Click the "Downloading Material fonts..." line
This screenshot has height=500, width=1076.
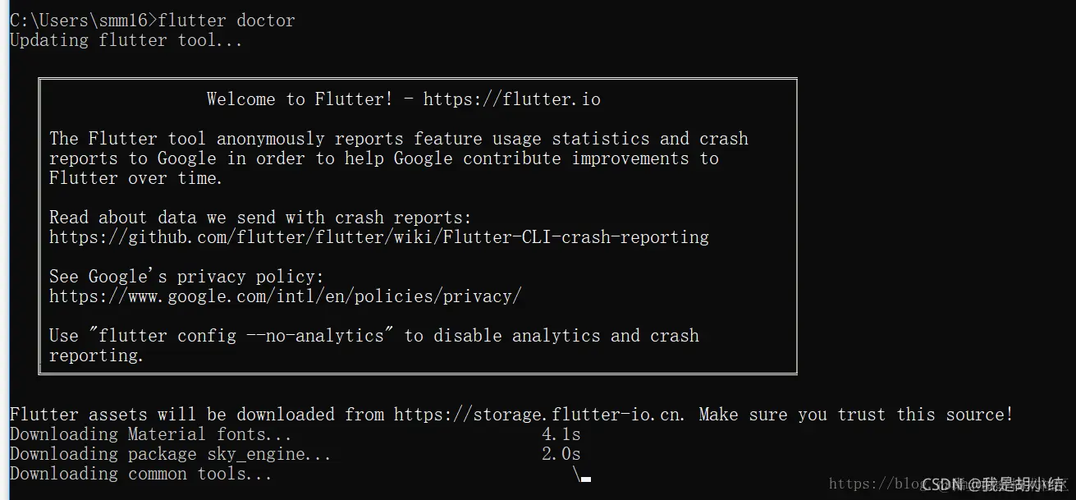[151, 434]
